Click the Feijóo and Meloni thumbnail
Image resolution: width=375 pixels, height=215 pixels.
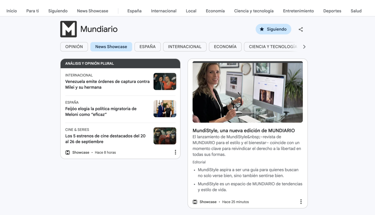165,109
